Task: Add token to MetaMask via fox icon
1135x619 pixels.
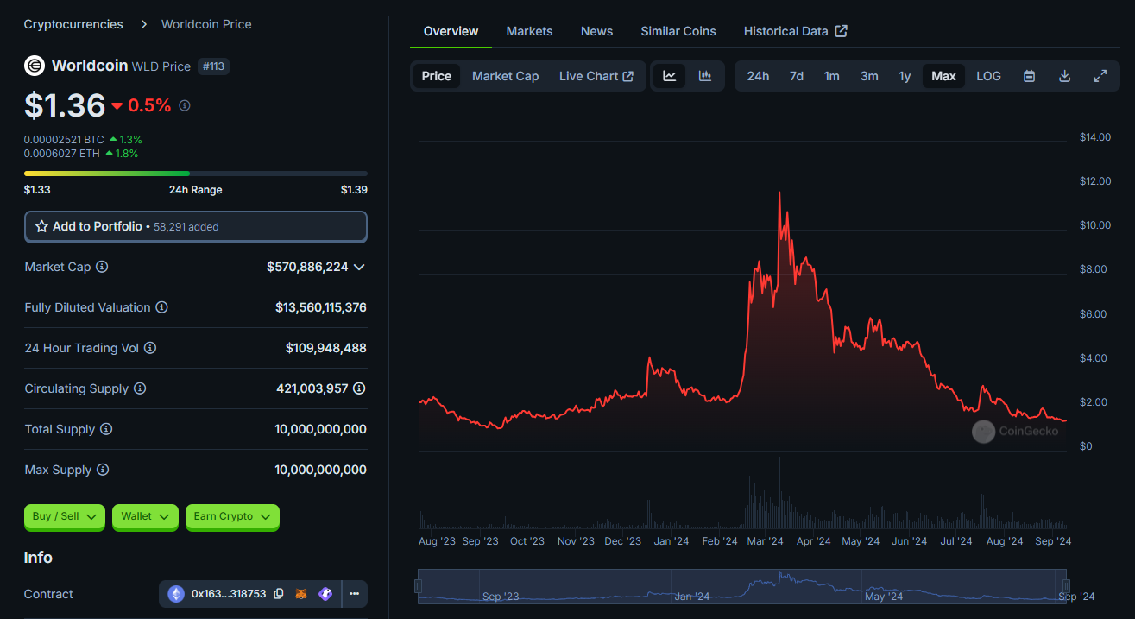Action: click(302, 594)
